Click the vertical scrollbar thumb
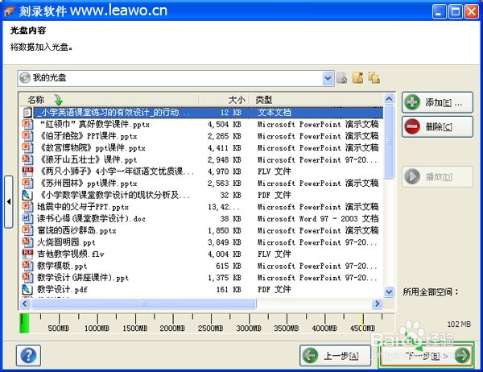The width and height of the screenshot is (483, 372). click(389, 142)
